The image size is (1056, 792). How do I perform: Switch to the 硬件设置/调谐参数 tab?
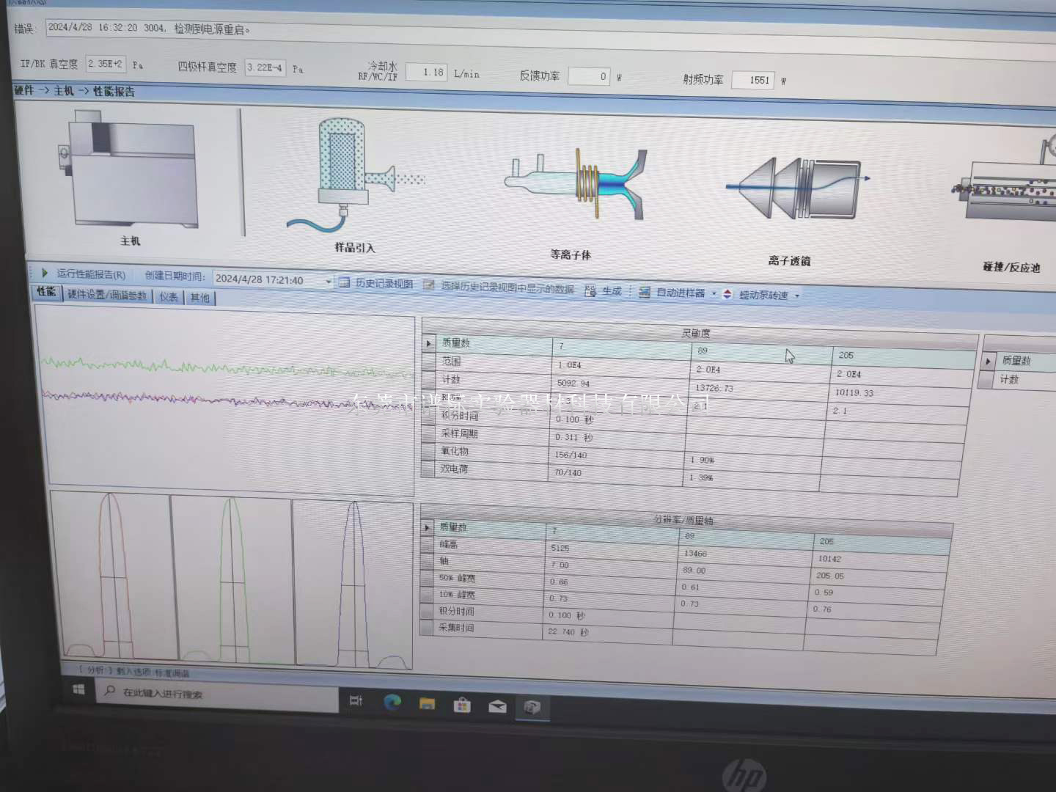(x=107, y=295)
